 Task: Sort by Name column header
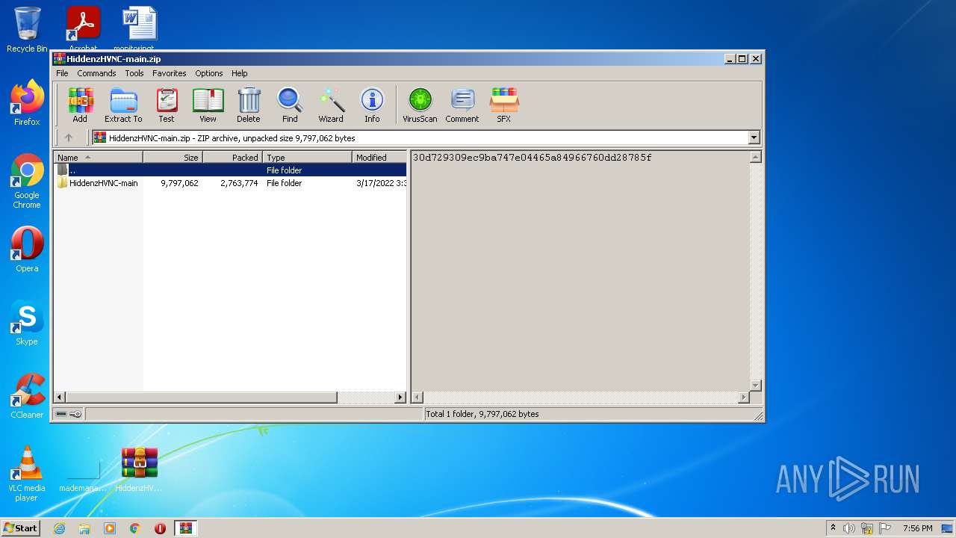98,157
